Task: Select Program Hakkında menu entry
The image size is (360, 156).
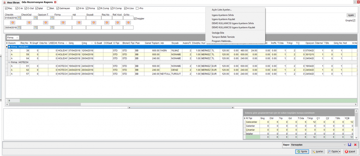Action: [222, 41]
